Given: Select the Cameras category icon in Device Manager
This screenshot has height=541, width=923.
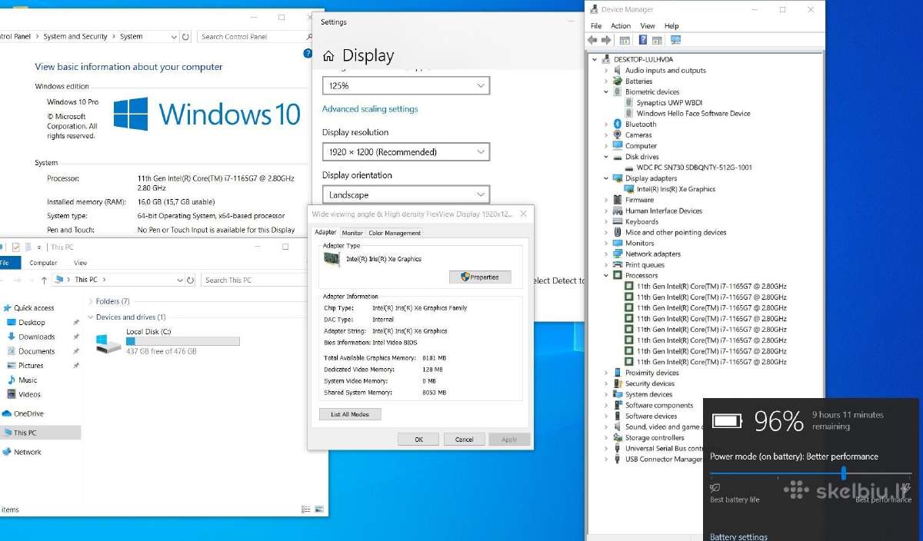Looking at the screenshot, I should pyautogui.click(x=618, y=134).
